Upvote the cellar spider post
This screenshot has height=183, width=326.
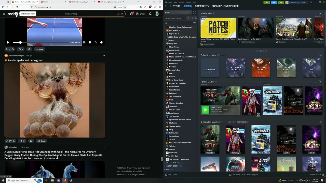pos(7,141)
